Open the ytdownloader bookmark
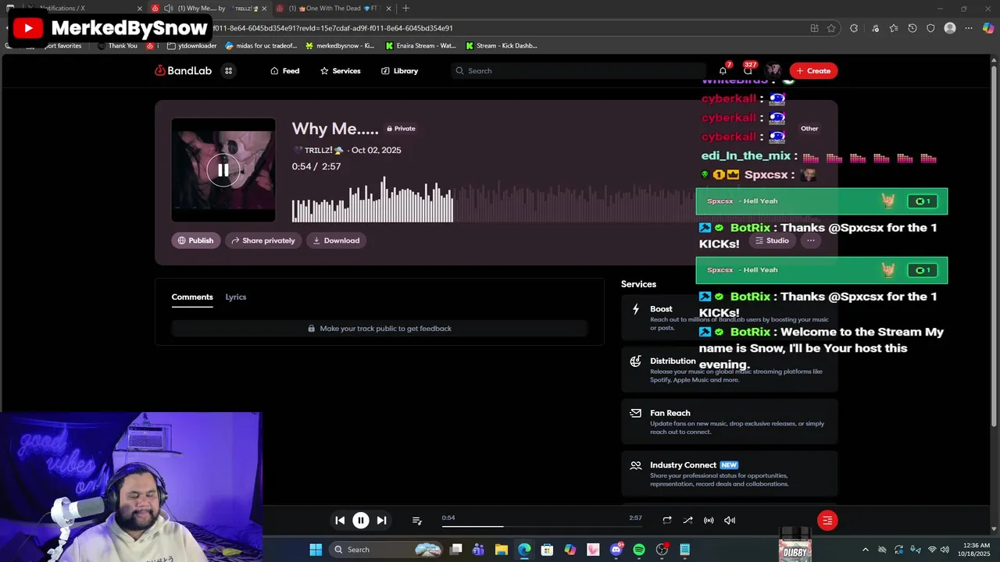Viewport: 1000px width, 562px height. [192, 46]
